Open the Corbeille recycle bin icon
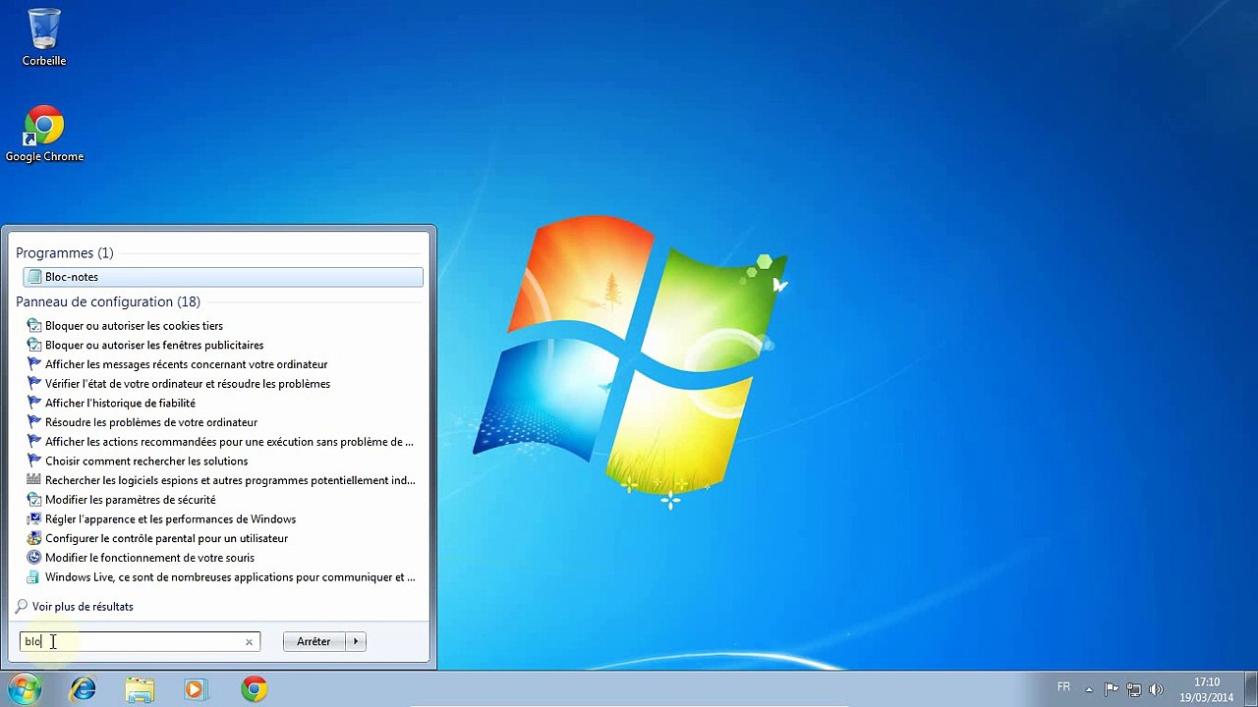 [x=44, y=37]
